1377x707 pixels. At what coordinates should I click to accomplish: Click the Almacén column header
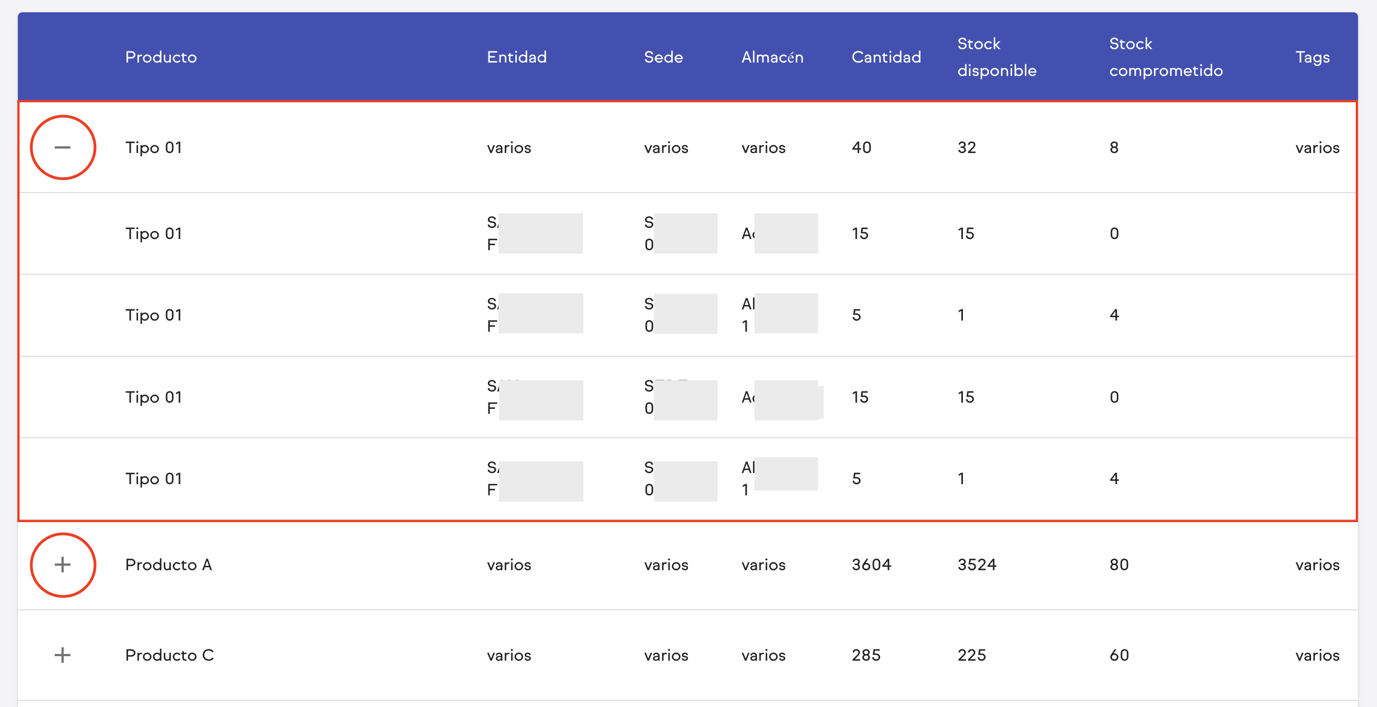click(772, 56)
